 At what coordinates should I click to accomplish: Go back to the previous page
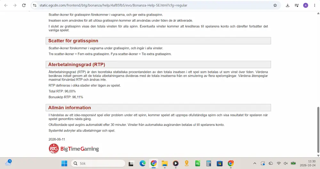(x=6, y=5)
